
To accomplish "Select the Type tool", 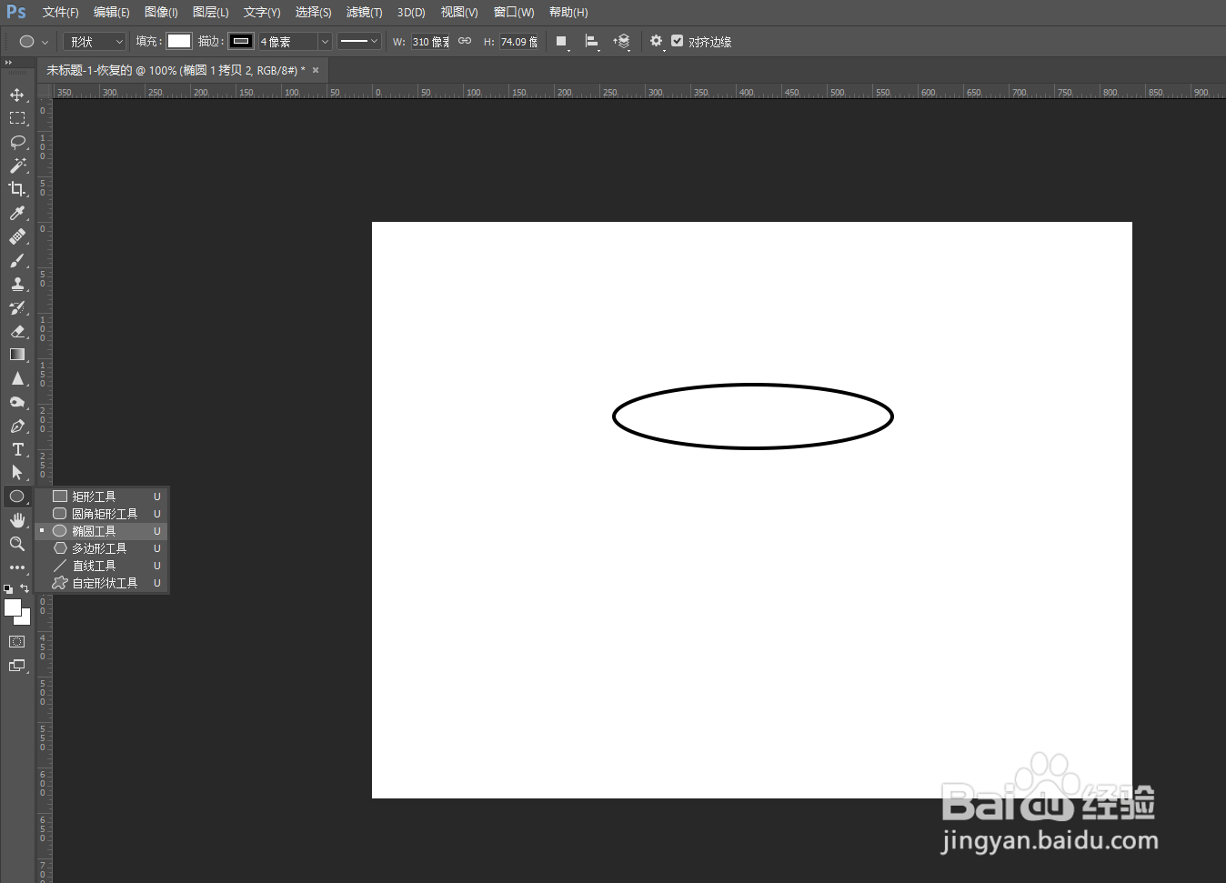I will point(17,449).
